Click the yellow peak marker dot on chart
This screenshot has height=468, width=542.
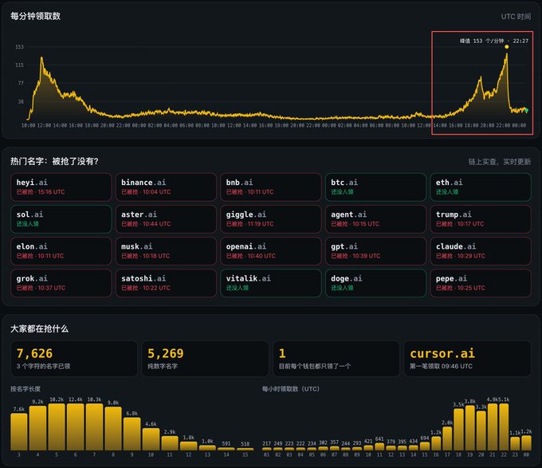(507, 47)
